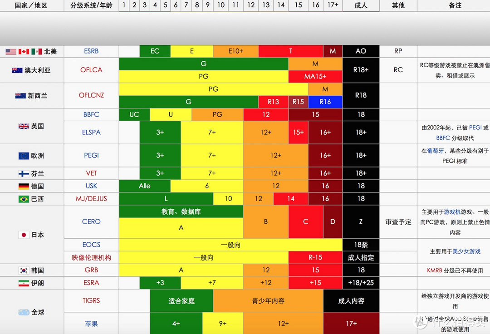Click the red R13 cell
This screenshot has width=490, height=334.
[x=273, y=102]
